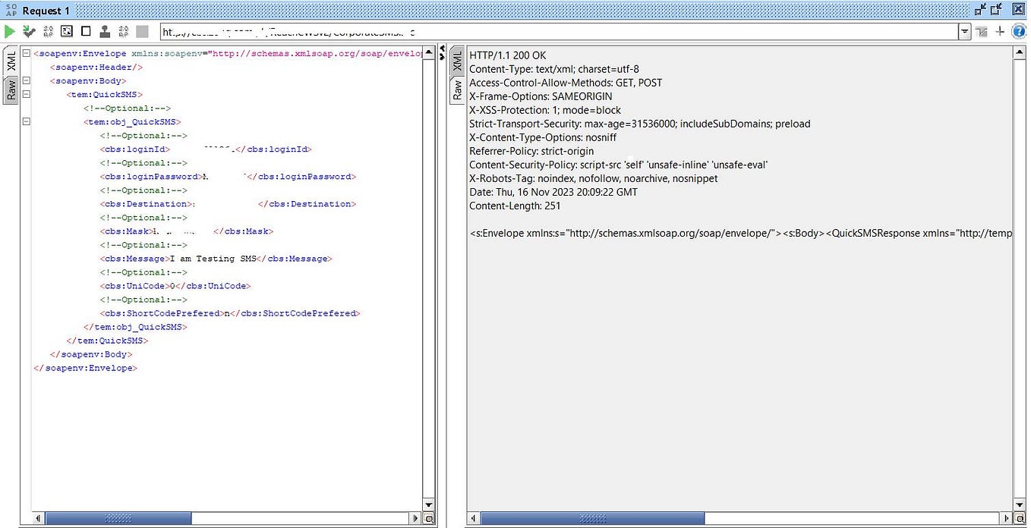The image size is (1031, 528).
Task: Click the stamp-shaped toolbar icon
Action: pyautogui.click(x=105, y=31)
